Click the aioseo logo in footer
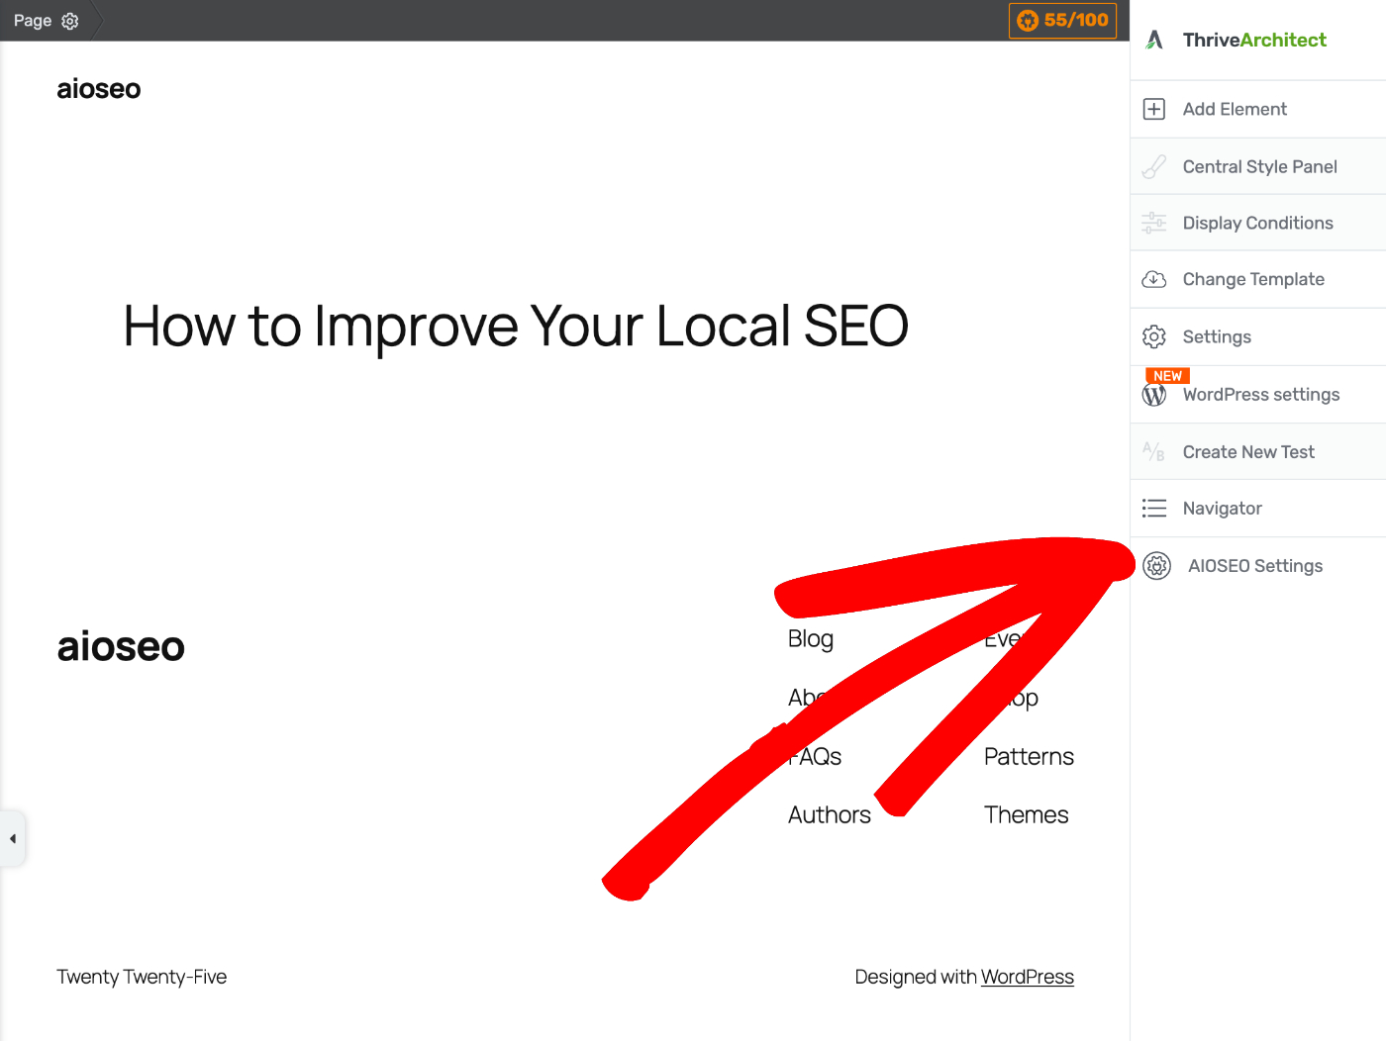1386x1041 pixels. point(121,646)
